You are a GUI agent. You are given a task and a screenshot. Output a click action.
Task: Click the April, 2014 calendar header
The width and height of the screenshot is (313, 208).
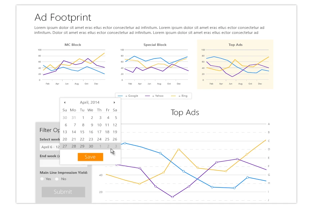pyautogui.click(x=89, y=103)
